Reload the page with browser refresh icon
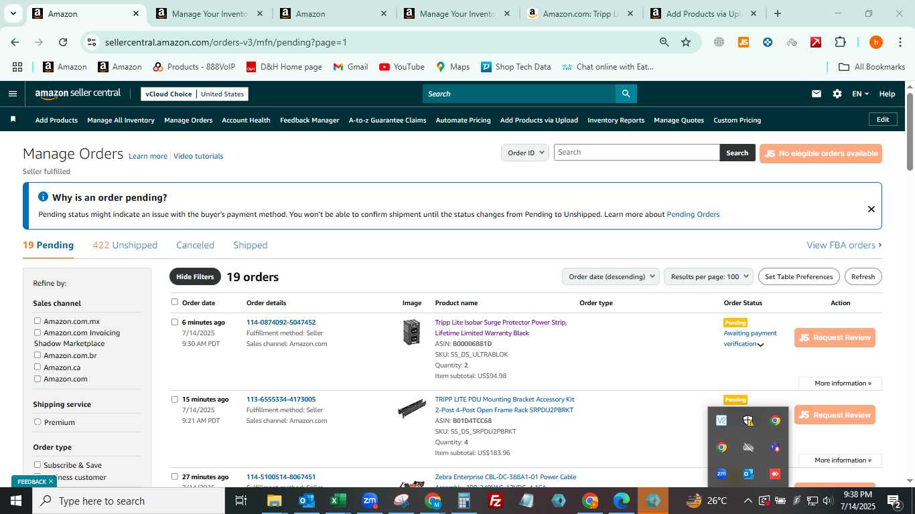Screen dimensions: 915x514 pos(62,42)
